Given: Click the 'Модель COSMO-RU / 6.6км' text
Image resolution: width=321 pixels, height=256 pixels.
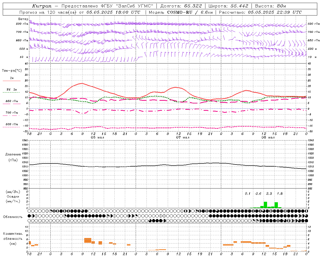Looking at the screenshot, I should click(181, 12).
